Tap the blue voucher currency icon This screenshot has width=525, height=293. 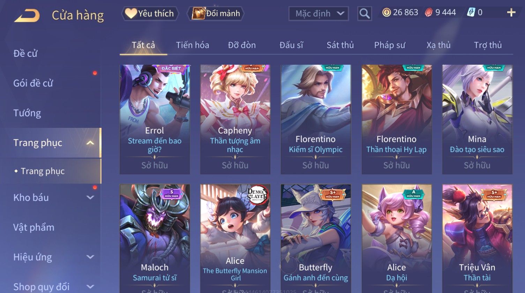(471, 13)
